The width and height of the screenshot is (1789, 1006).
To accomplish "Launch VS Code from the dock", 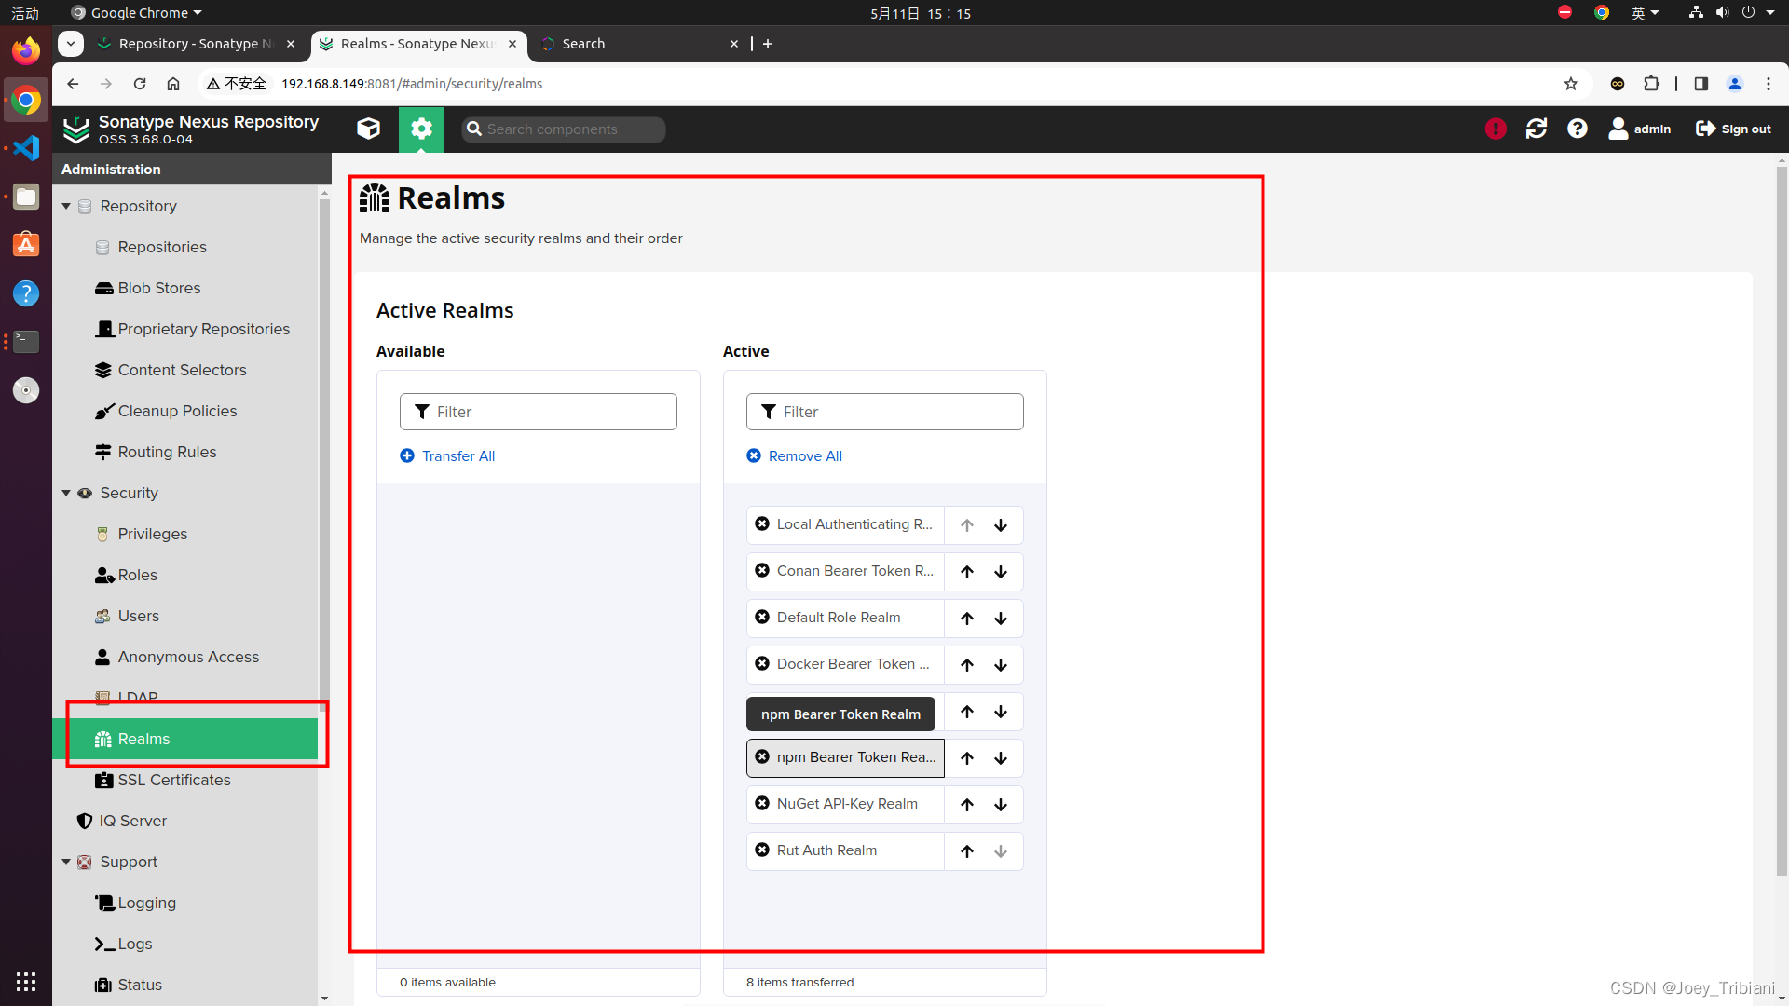I will [26, 148].
